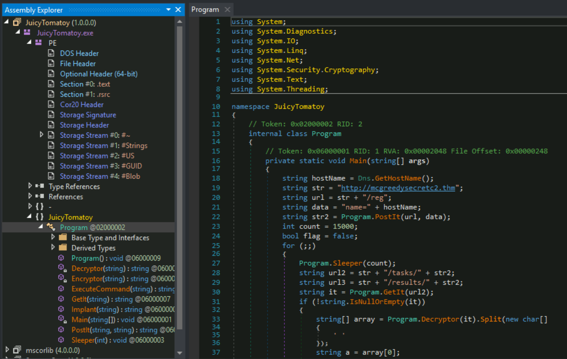Screen dimensions: 567x359
Task: Select Storage Stream #4: #Blob
Action: pos(100,176)
